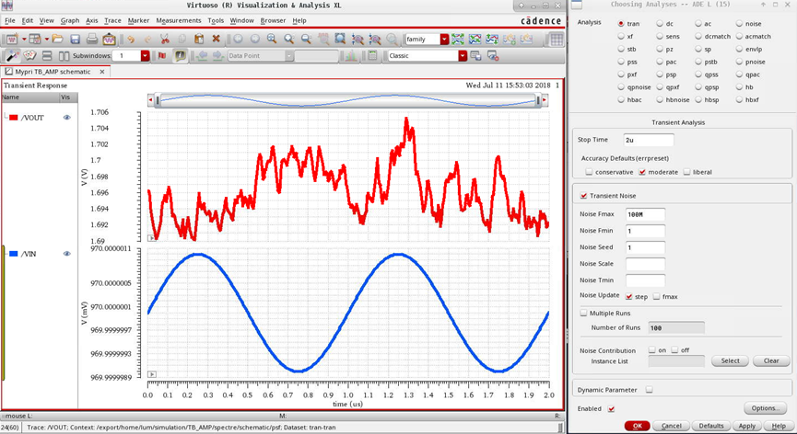Screen dimensions: 797x434
Task: Open the Browser menu
Action: [x=273, y=21]
